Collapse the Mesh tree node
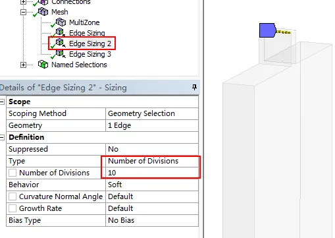The height and width of the screenshot is (238, 335). [23, 12]
